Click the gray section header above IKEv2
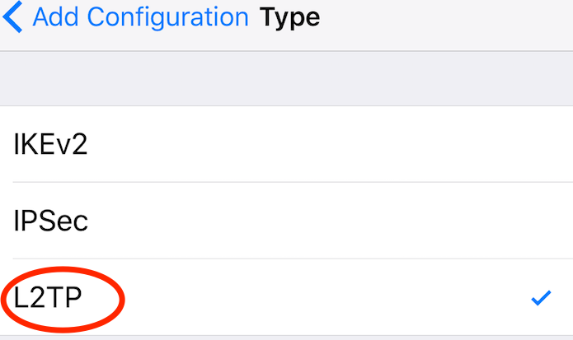The width and height of the screenshot is (573, 340). point(286,79)
